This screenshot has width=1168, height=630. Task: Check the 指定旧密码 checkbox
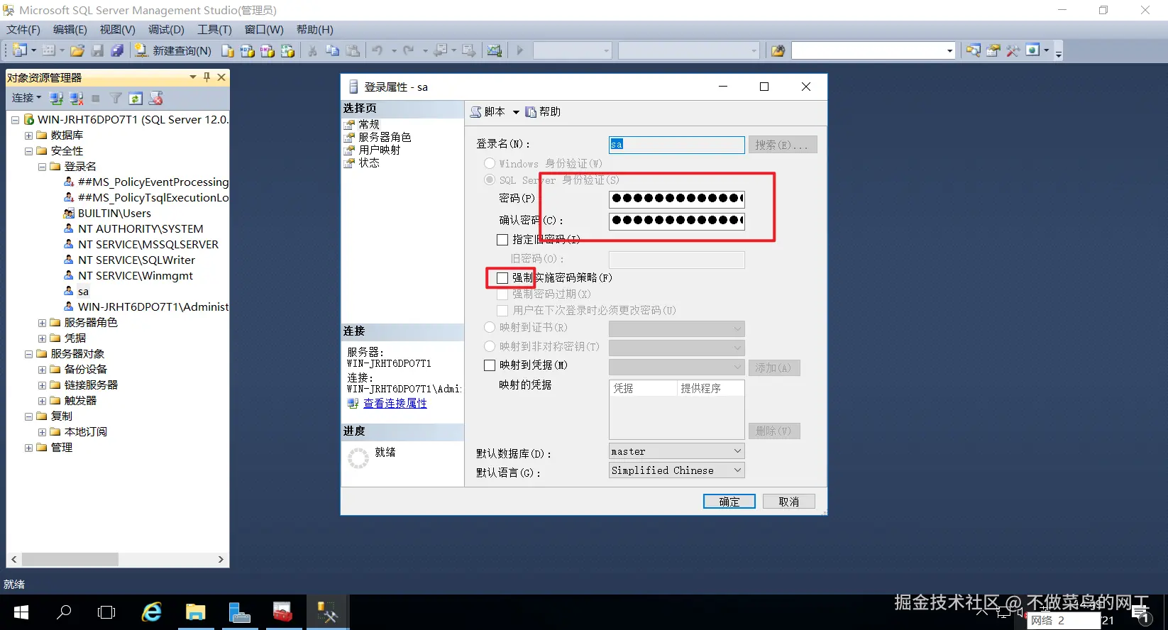(502, 240)
